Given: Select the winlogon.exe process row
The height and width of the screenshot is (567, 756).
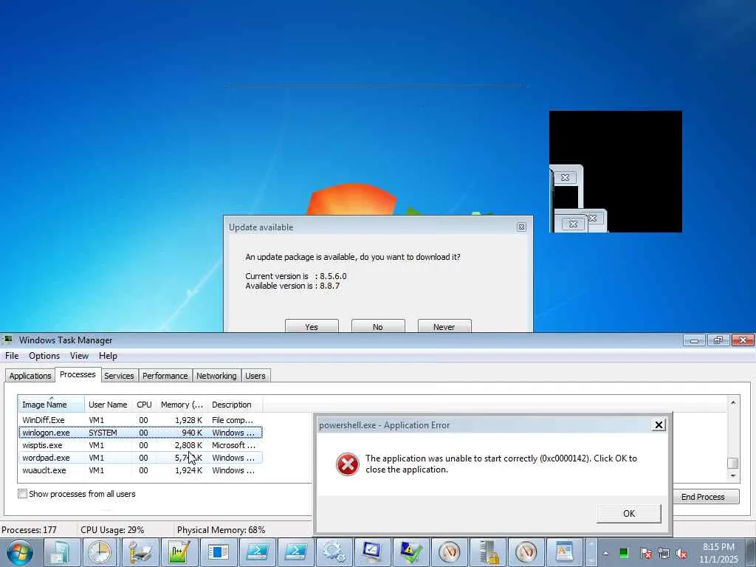Looking at the screenshot, I should point(140,433).
